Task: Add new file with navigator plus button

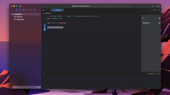Action: pyautogui.click(x=11, y=87)
